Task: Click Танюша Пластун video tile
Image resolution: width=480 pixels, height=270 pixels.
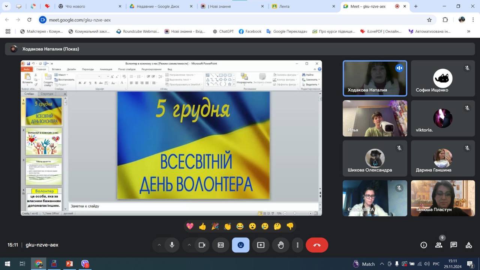Action: click(442, 198)
